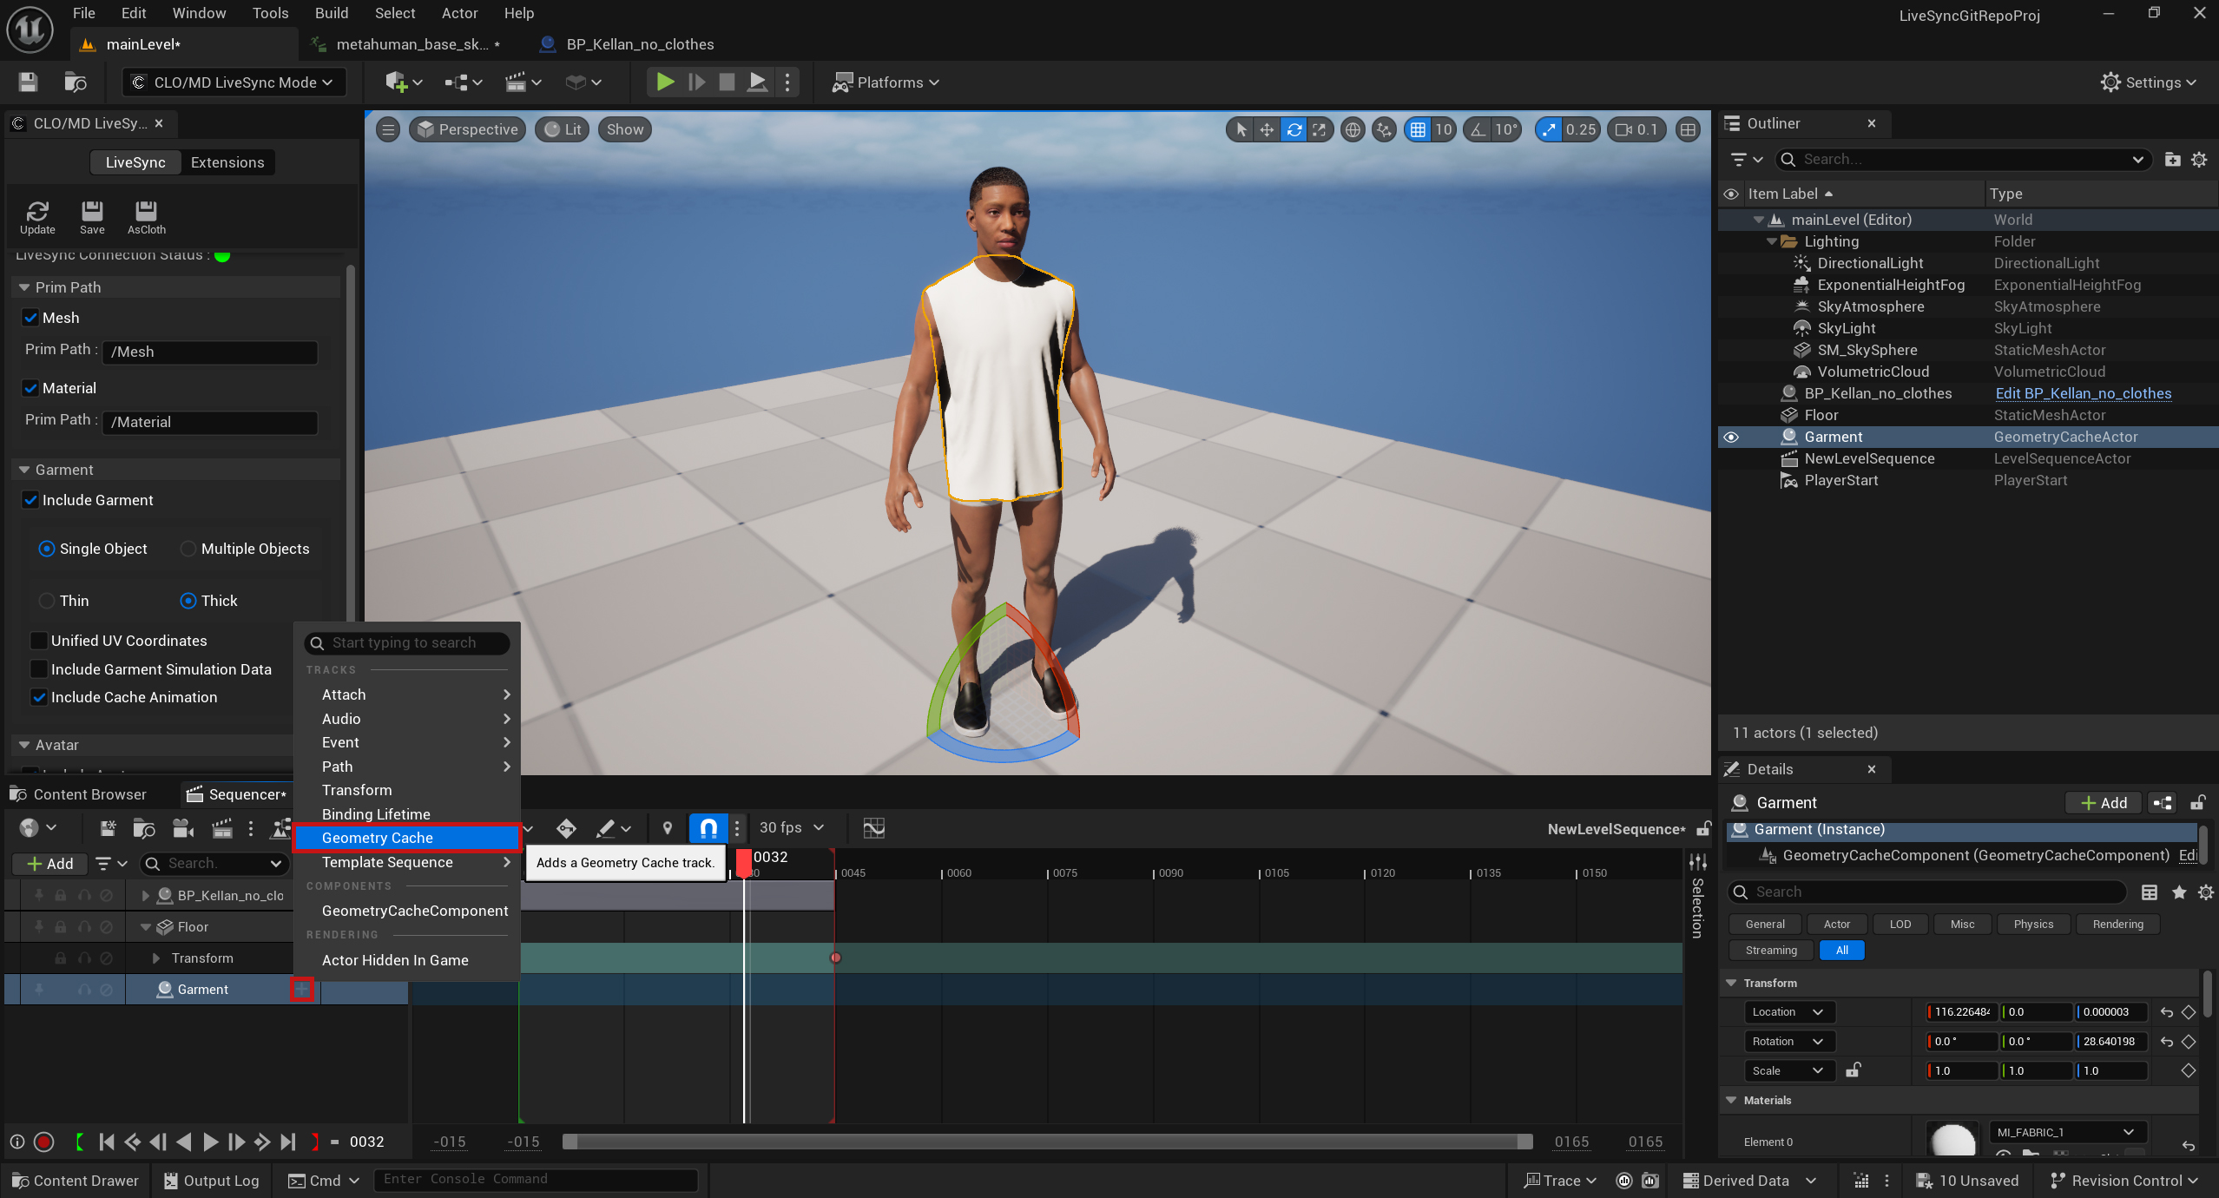The image size is (2219, 1198).
Task: Toggle world/local coordinate system globe icon
Action: [1353, 130]
